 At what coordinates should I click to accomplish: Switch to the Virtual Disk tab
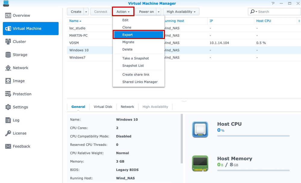click(103, 106)
